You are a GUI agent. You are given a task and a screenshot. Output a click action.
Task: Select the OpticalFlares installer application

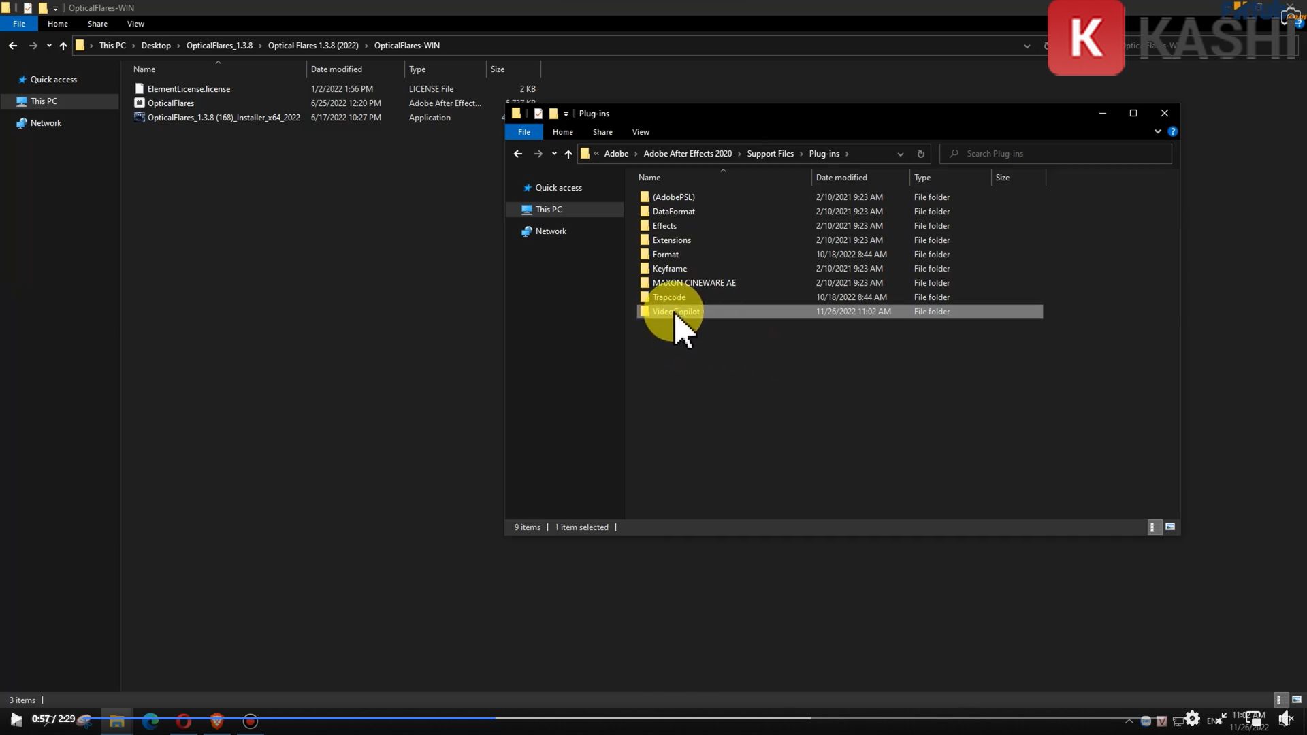coord(223,118)
